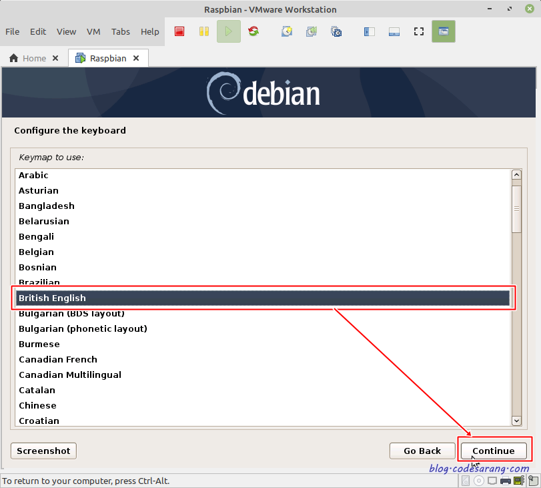Select Asturian keymap
The image size is (541, 488).
(x=263, y=191)
